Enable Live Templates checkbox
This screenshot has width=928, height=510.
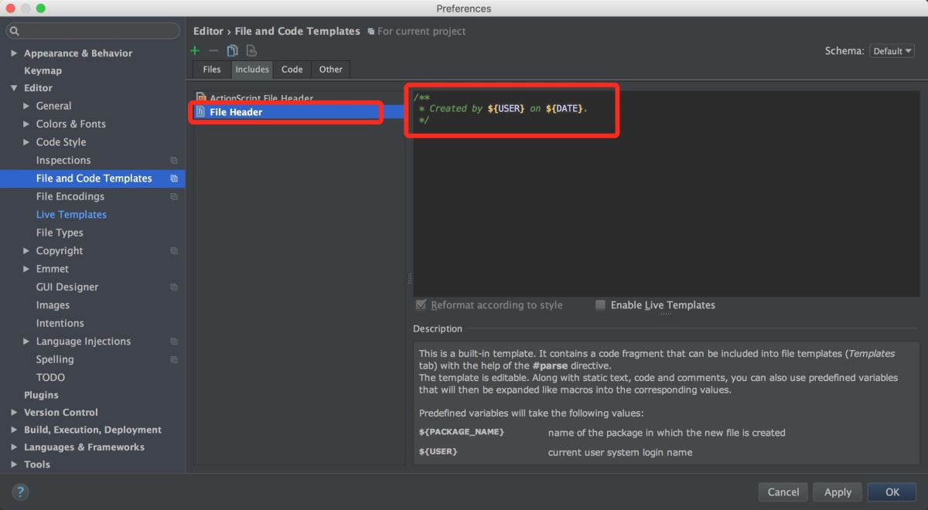coord(600,305)
